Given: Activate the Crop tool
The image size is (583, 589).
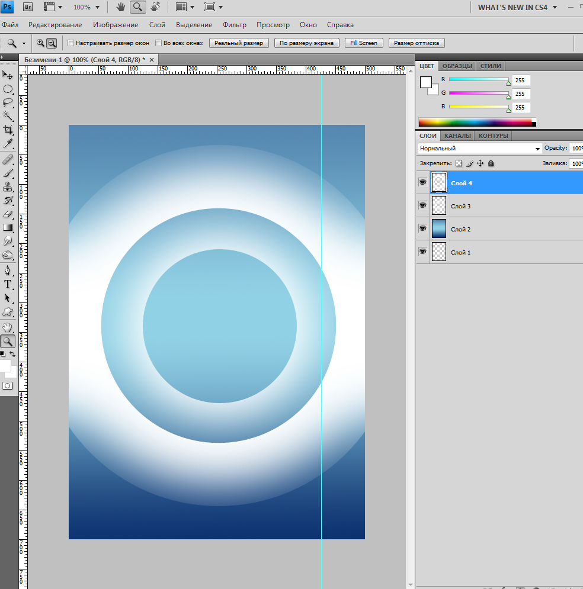Looking at the screenshot, I should coord(8,130).
